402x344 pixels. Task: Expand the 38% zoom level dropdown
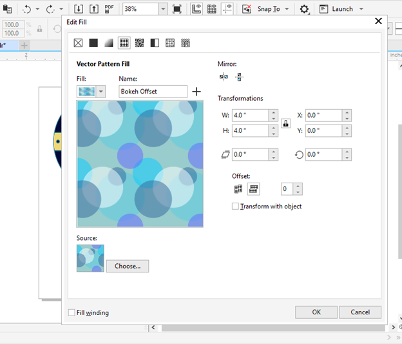point(162,9)
